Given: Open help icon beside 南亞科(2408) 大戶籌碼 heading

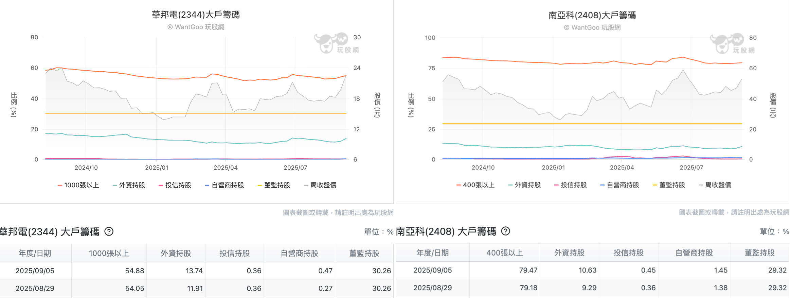Looking at the screenshot, I should coord(506,231).
